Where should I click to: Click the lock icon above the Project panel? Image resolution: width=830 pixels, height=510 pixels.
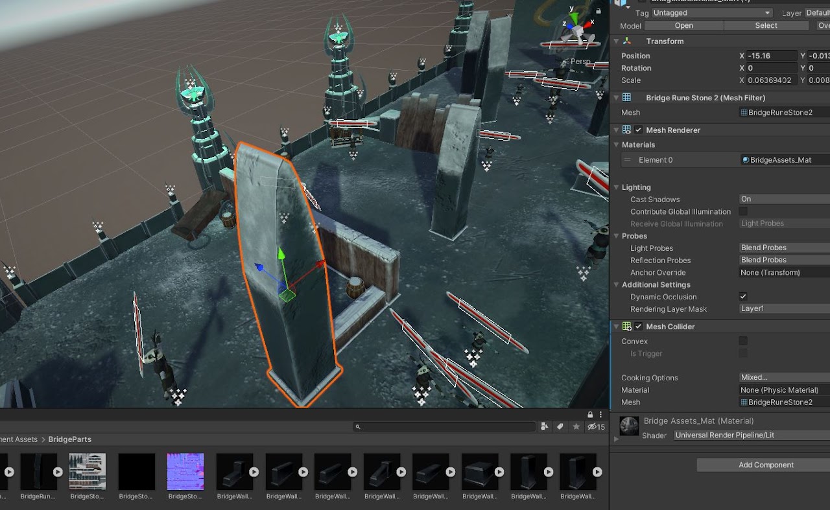589,413
